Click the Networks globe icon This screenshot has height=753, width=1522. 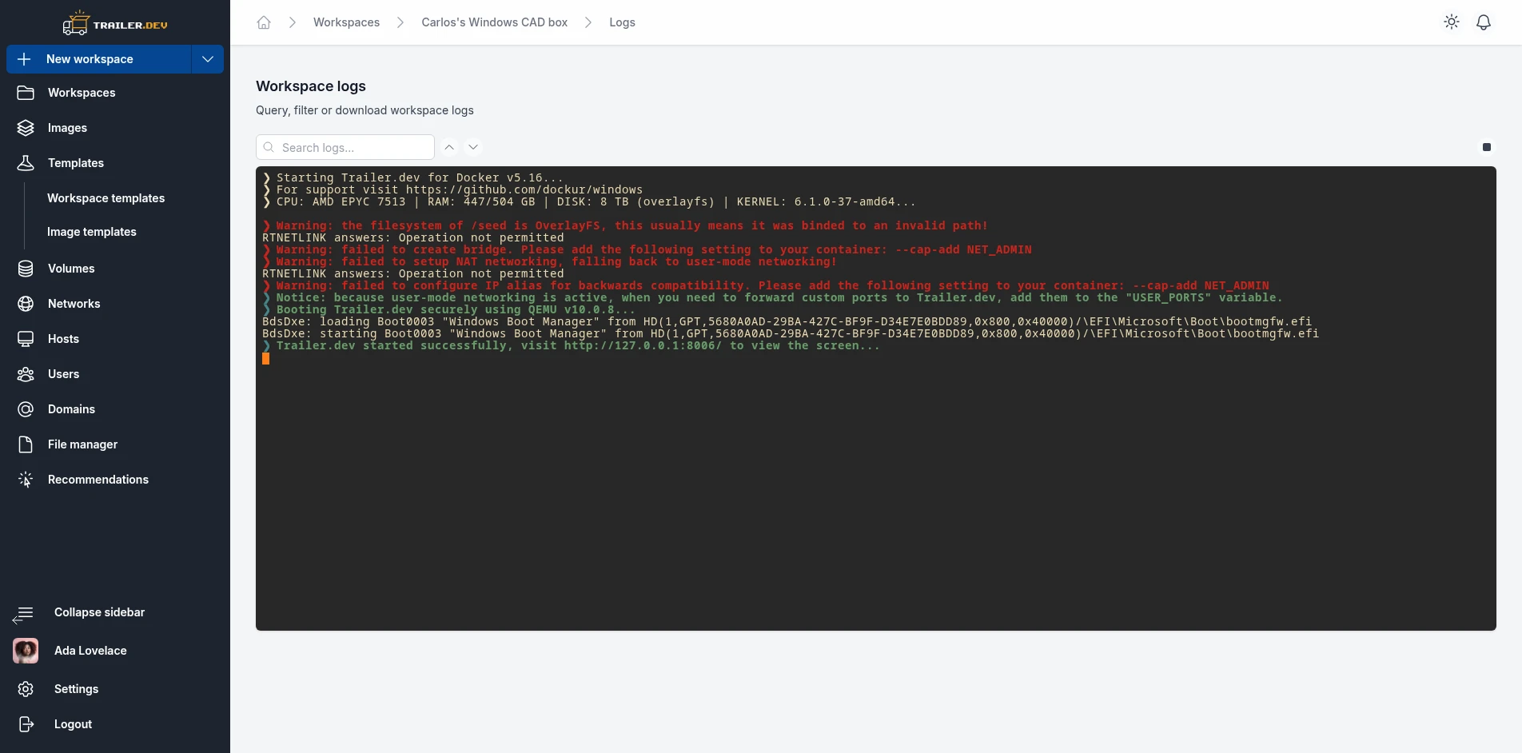26,304
